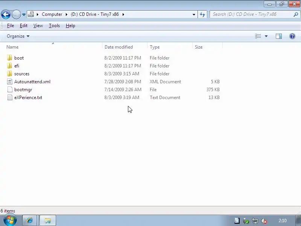301x226 pixels.
Task: Expand the arrow after Tiny7 x86 breadcrumb
Action: point(123,14)
